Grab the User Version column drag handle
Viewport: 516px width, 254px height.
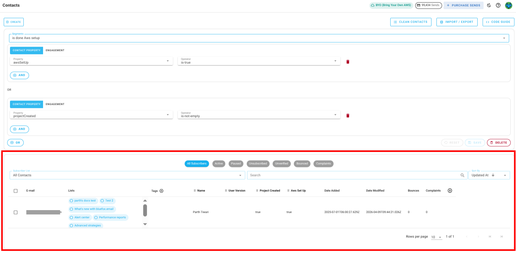pyautogui.click(x=226, y=190)
